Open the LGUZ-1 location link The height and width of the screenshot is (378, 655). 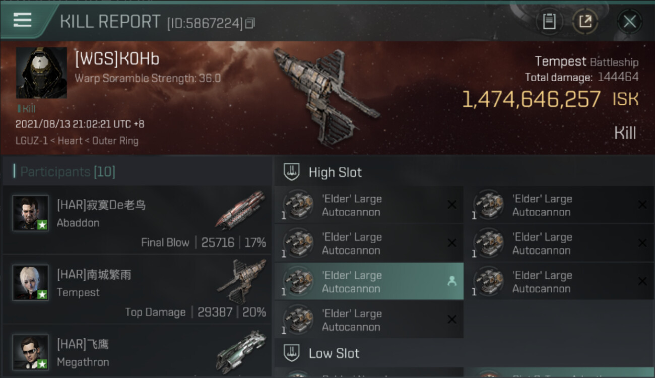click(x=31, y=141)
